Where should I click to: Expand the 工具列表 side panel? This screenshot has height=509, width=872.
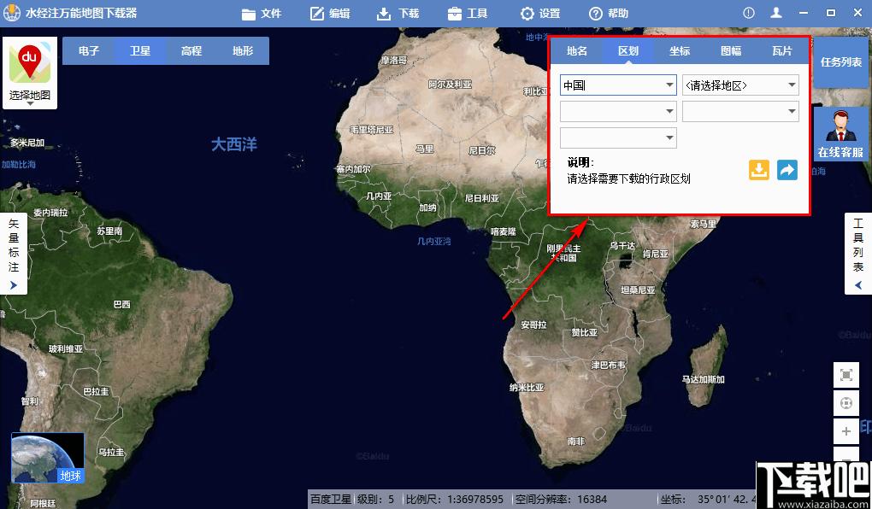point(858,254)
